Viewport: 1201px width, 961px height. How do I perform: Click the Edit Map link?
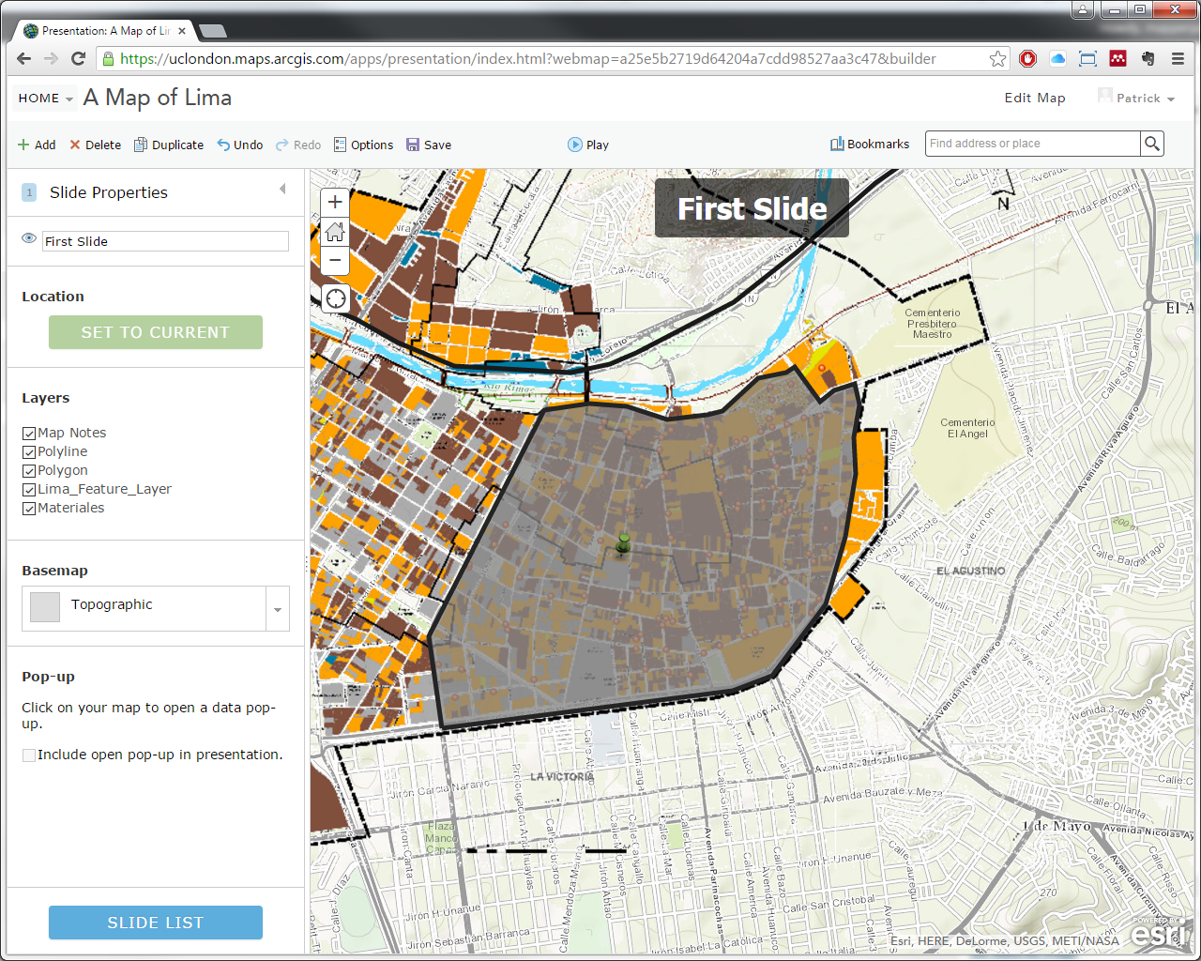(x=1034, y=98)
